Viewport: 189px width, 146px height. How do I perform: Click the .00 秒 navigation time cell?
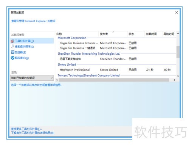(x=167, y=70)
